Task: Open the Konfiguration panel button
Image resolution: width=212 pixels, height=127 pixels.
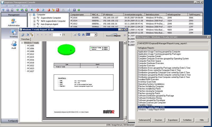Action: (x=10, y=121)
